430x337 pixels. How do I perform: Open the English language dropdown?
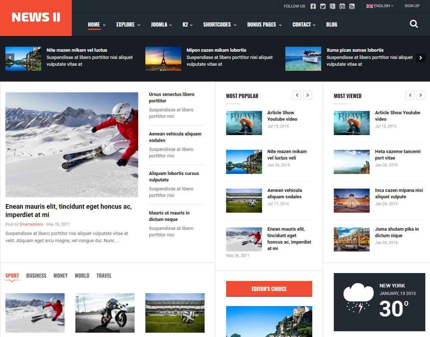pos(380,6)
